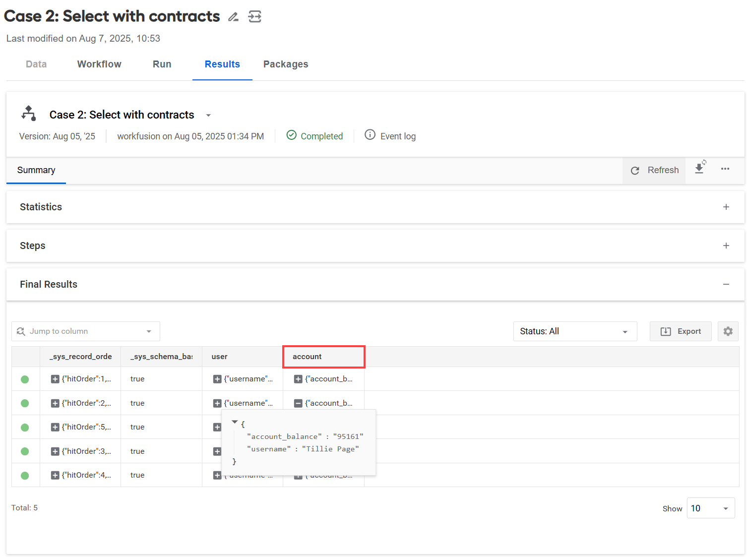Select the Summary tab
The image size is (747, 557).
click(x=36, y=170)
